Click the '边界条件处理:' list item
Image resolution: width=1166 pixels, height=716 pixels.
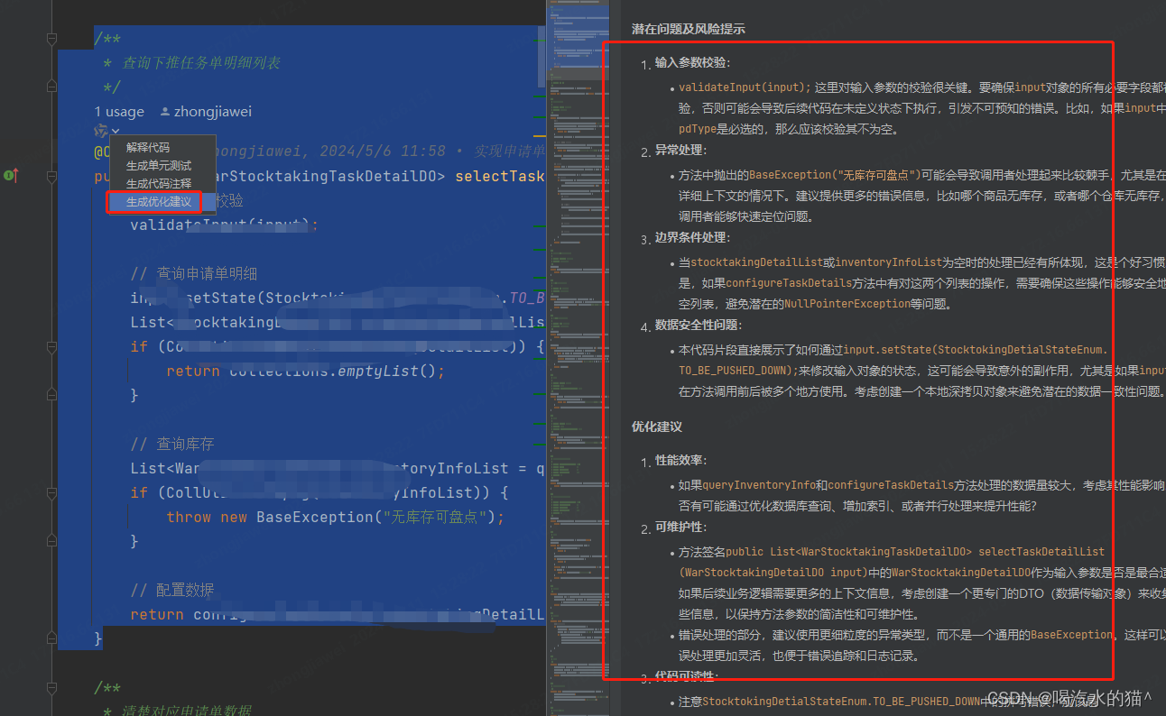(x=694, y=238)
